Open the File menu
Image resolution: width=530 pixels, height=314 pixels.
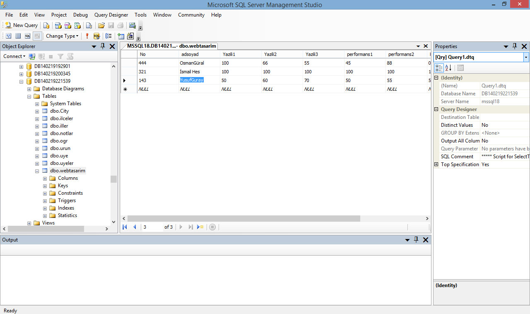click(9, 15)
